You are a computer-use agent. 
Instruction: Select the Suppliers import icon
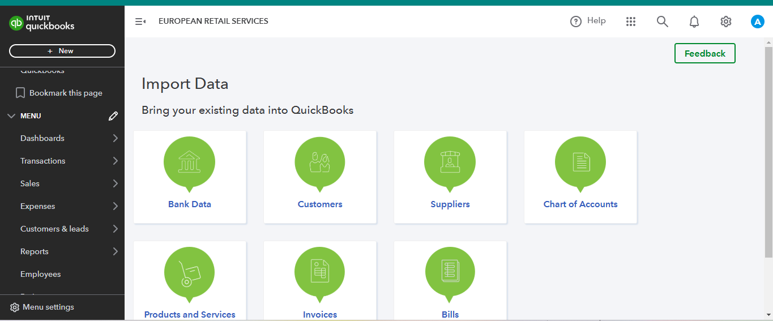450,162
